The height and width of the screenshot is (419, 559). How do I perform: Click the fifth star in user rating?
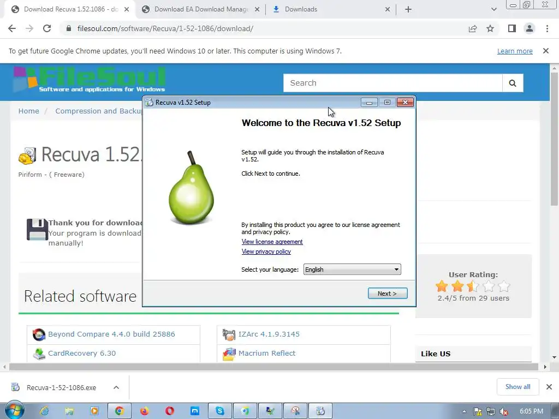click(x=504, y=286)
